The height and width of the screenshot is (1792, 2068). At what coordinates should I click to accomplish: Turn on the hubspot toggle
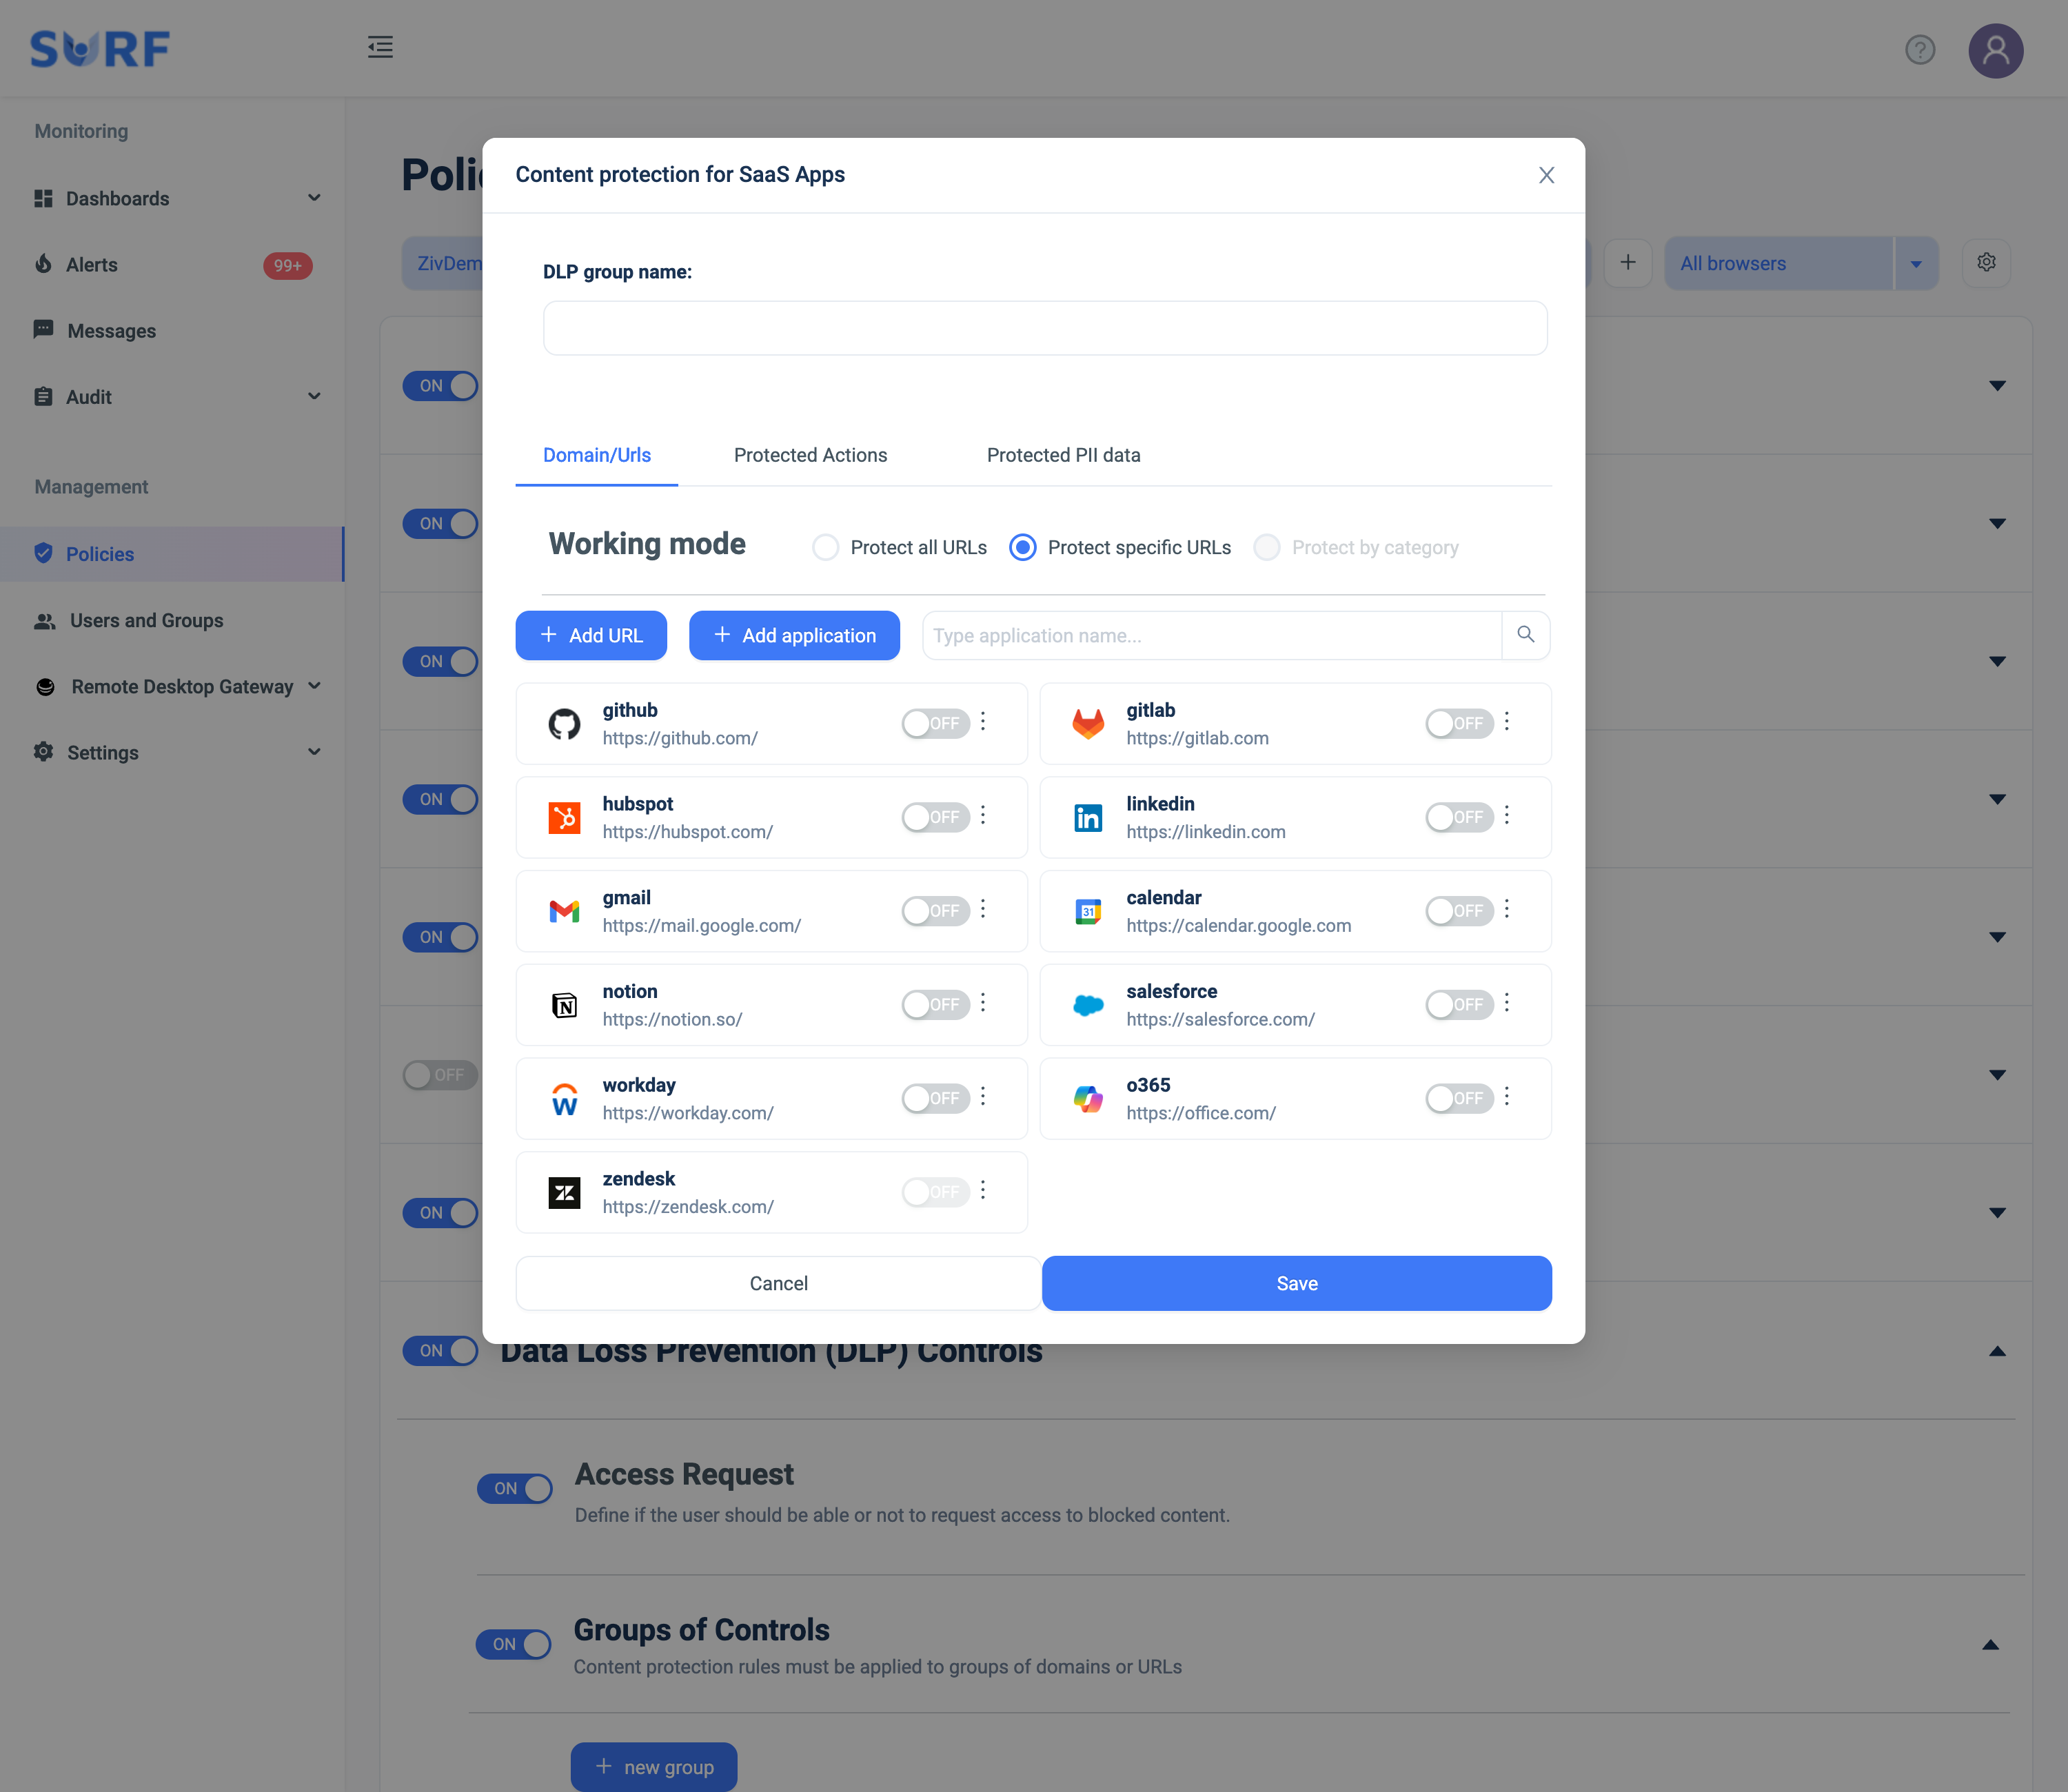point(935,817)
